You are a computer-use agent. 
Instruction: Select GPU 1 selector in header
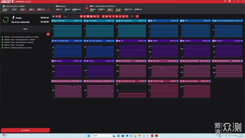pos(87,6)
